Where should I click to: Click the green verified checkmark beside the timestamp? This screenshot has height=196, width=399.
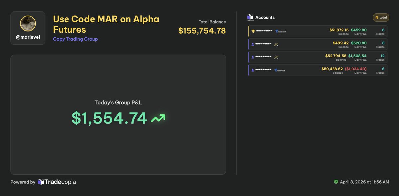tap(336, 182)
